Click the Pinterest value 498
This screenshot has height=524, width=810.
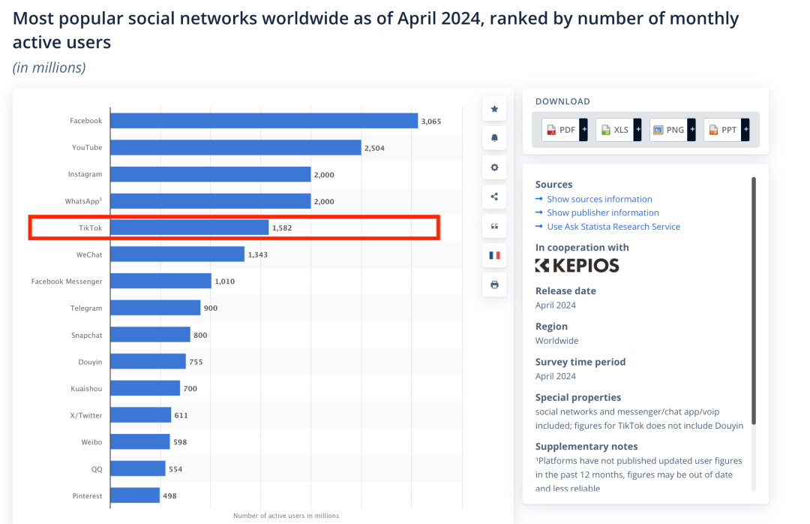point(169,495)
